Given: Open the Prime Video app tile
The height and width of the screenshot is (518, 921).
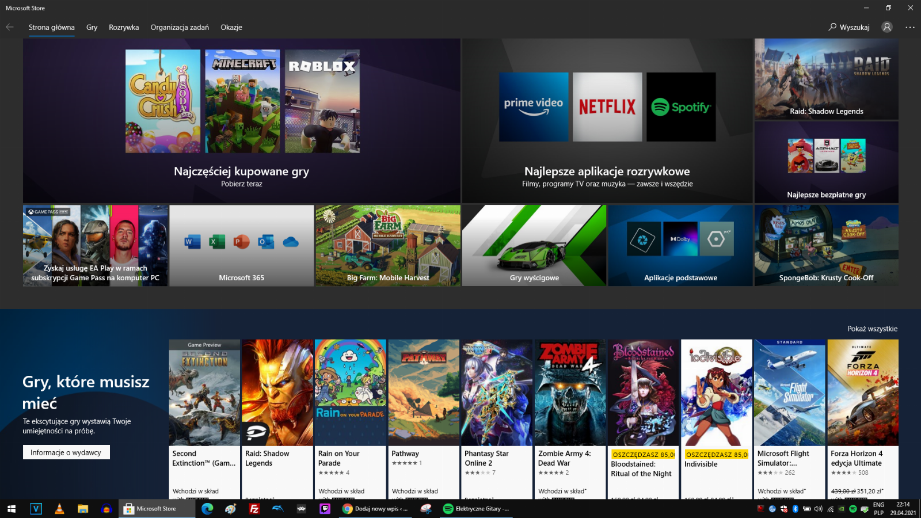Looking at the screenshot, I should 534,107.
